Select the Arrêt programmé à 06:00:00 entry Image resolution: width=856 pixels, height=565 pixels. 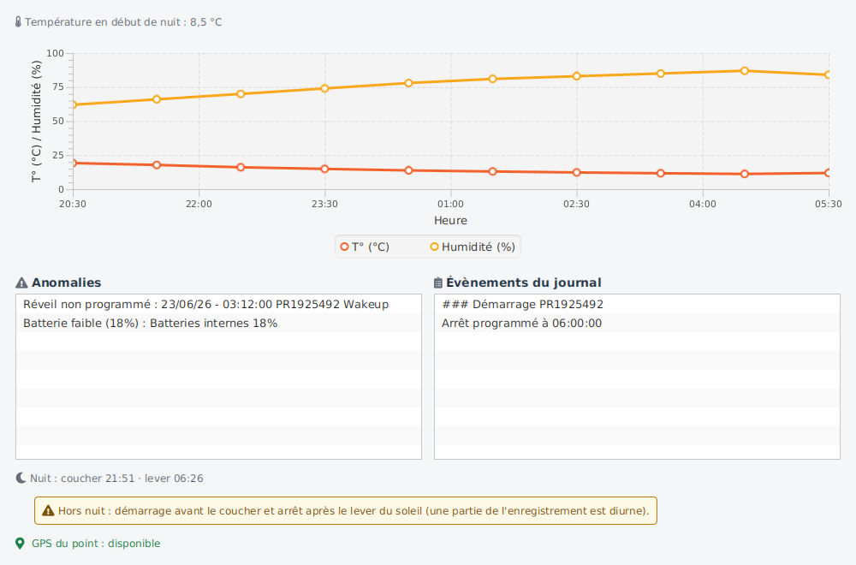(637, 324)
